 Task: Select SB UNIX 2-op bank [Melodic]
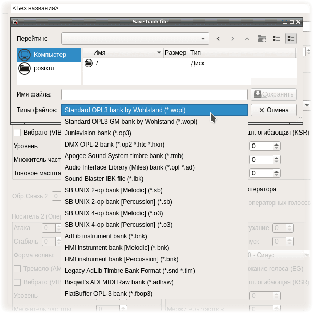tap(154, 190)
